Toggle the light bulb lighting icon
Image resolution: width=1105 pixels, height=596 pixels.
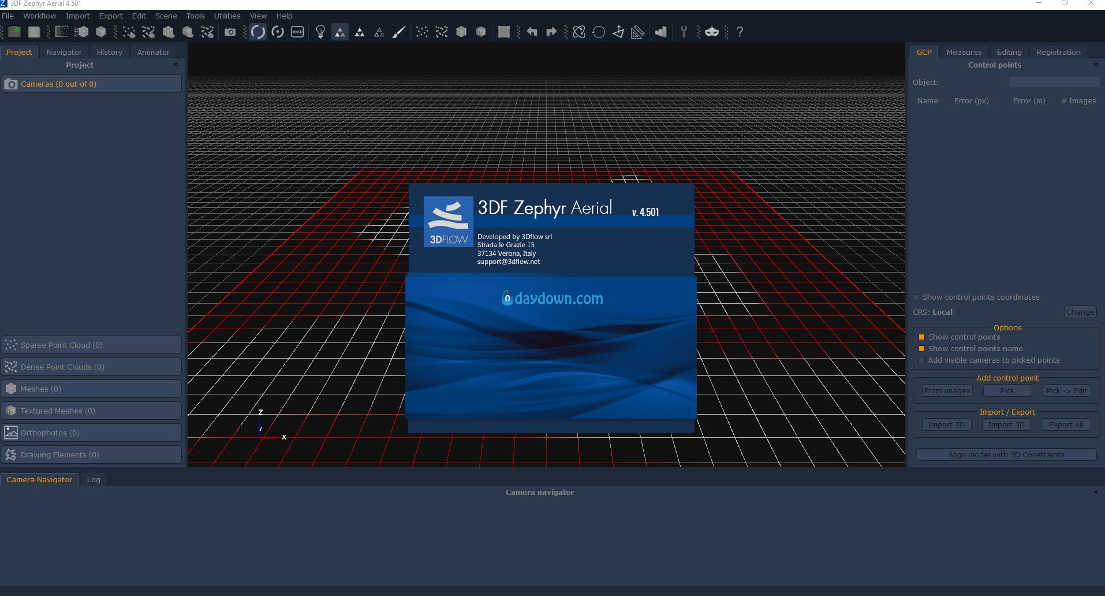tap(320, 32)
